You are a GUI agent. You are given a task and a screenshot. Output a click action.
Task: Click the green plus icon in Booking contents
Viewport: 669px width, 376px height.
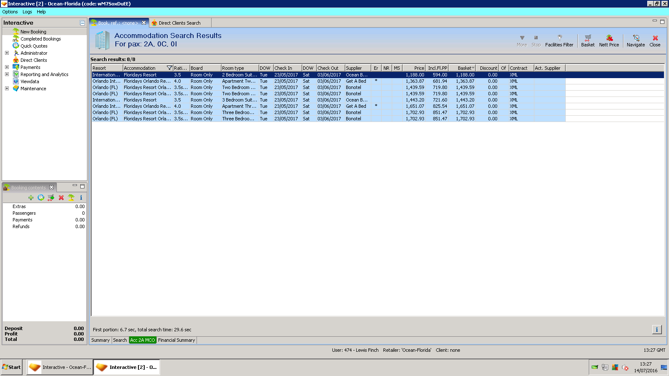31,198
